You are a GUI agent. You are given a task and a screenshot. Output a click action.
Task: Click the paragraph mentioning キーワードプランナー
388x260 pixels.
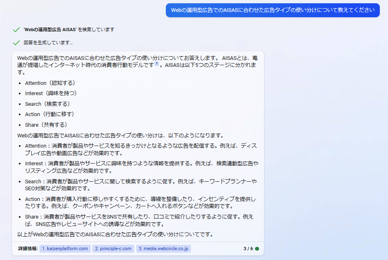141,185
